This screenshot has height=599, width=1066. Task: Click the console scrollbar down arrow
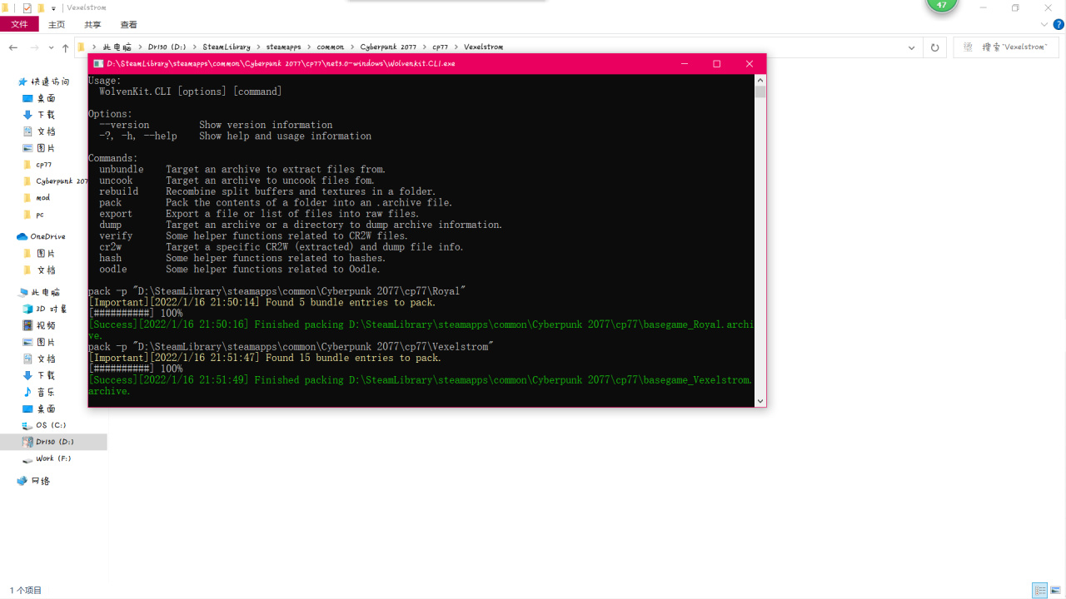point(760,401)
